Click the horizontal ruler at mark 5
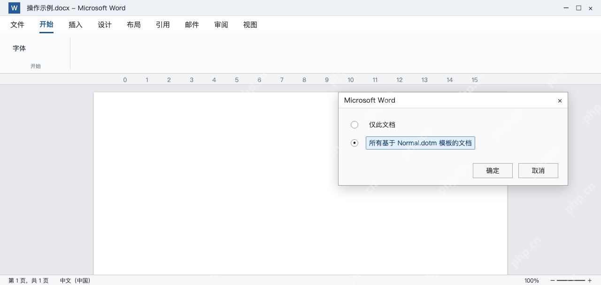This screenshot has width=601, height=285. pyautogui.click(x=237, y=80)
